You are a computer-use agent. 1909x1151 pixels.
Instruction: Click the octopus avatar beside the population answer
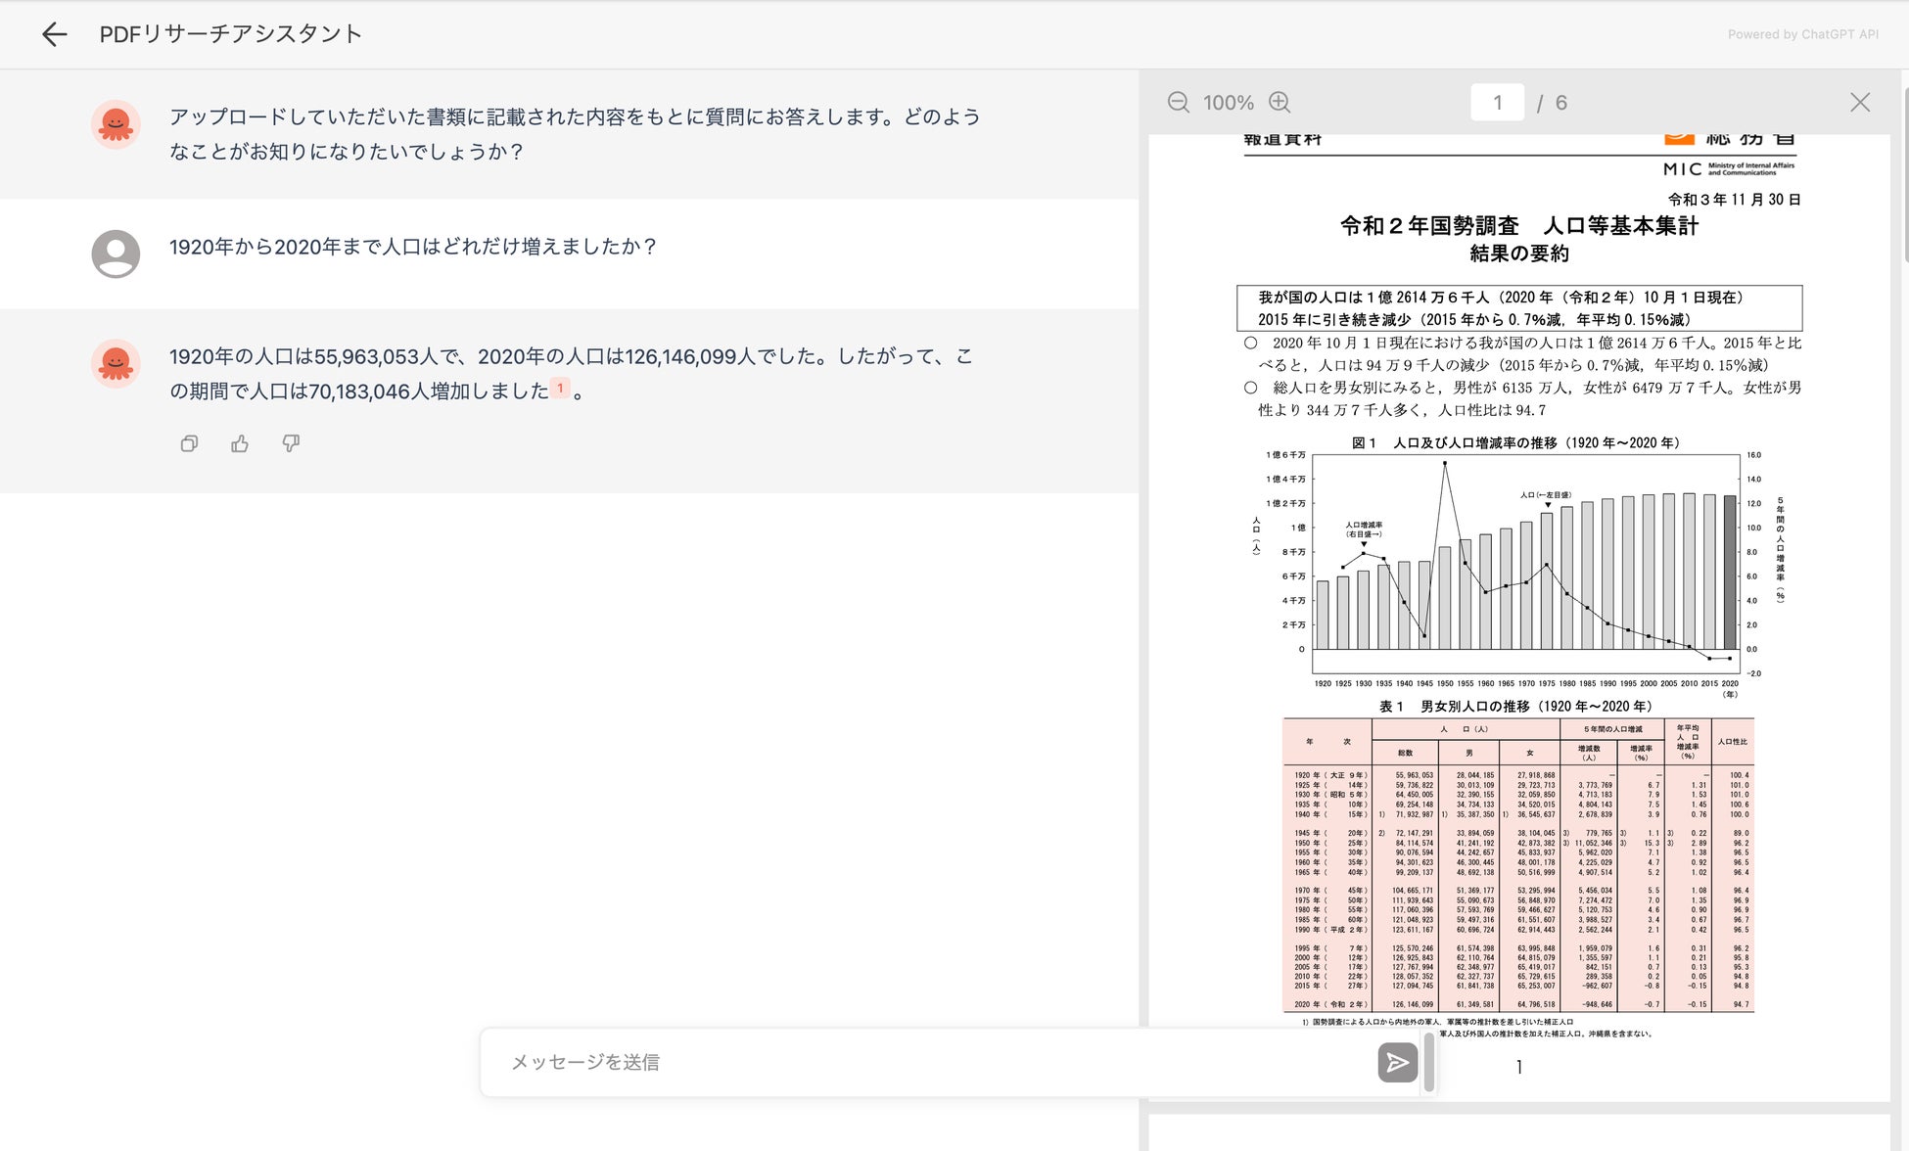116,363
